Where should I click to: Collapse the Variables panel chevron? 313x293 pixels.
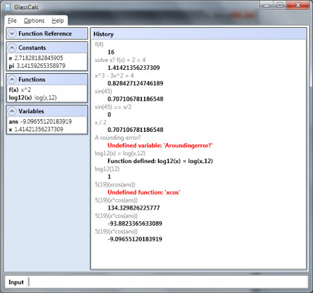(12, 111)
